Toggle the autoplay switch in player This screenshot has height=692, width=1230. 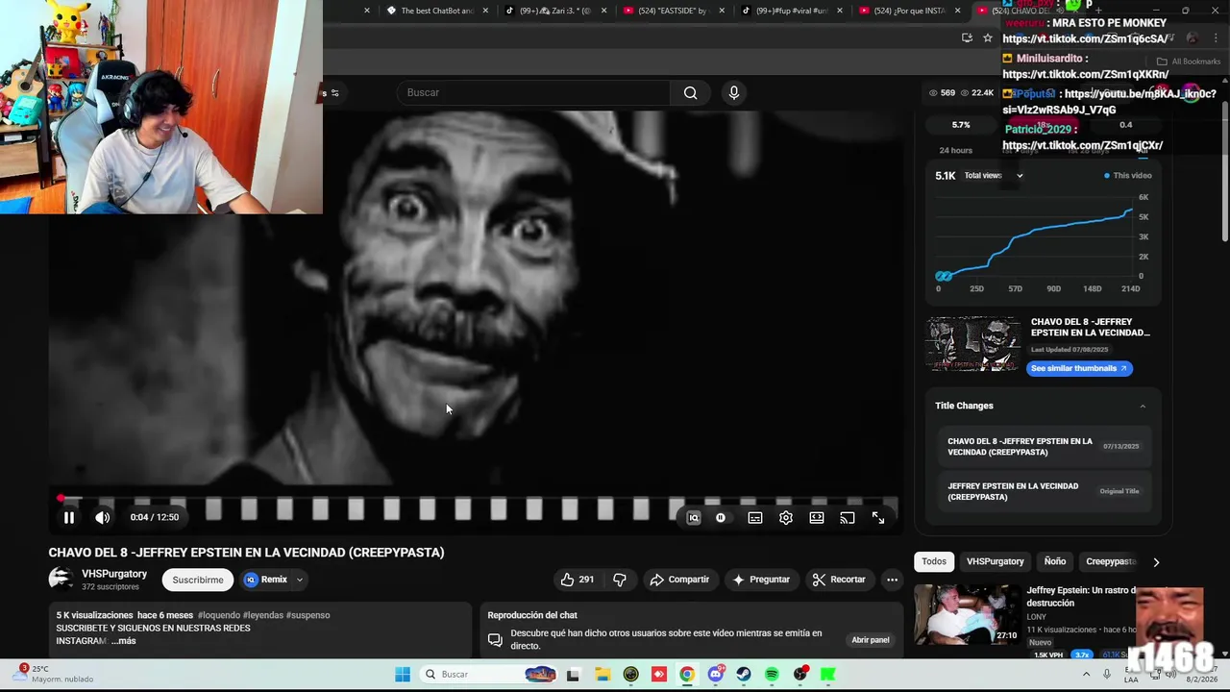point(721,518)
